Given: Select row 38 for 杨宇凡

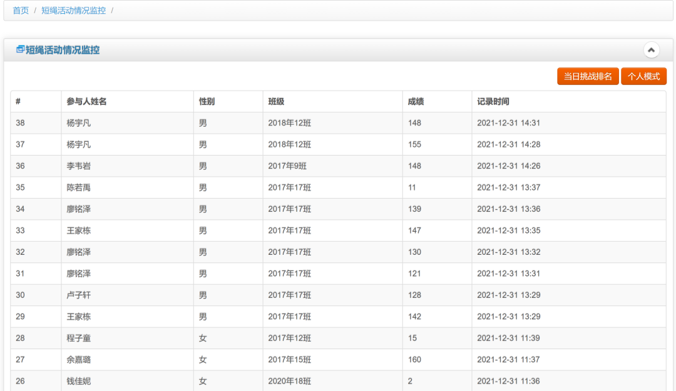Looking at the screenshot, I should [79, 123].
